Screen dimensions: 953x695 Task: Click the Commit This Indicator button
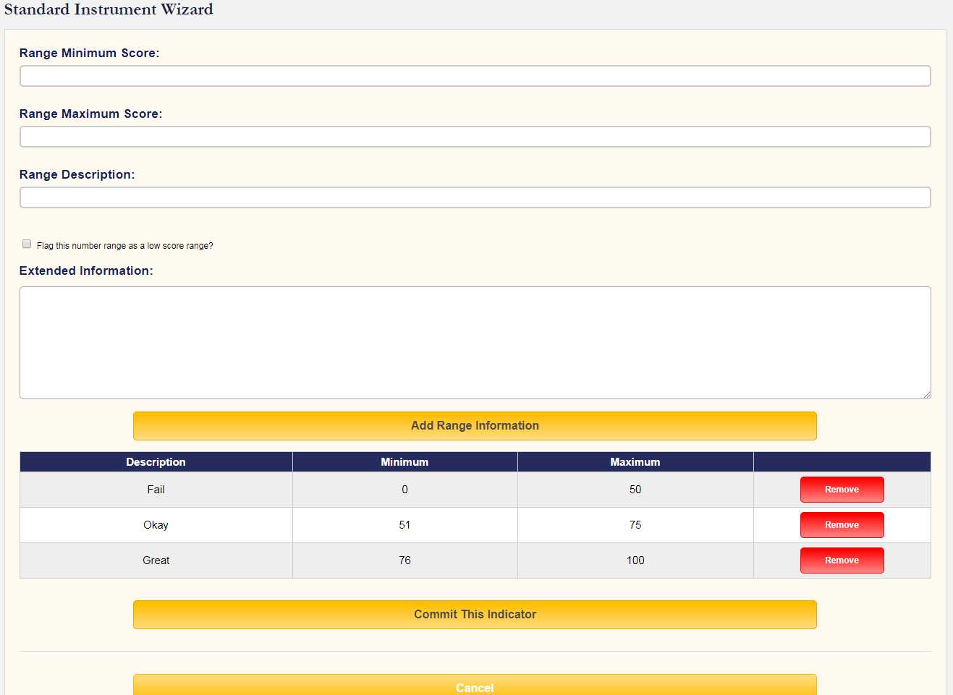[475, 615]
